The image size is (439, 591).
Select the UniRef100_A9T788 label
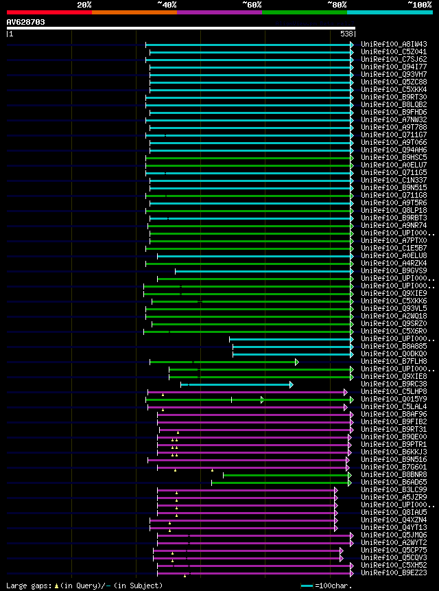(394, 128)
